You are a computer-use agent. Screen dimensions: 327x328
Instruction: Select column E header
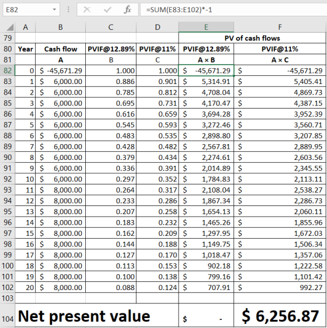(x=206, y=27)
